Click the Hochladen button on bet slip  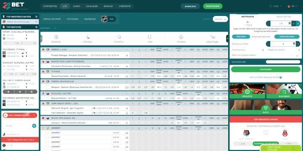287,36
